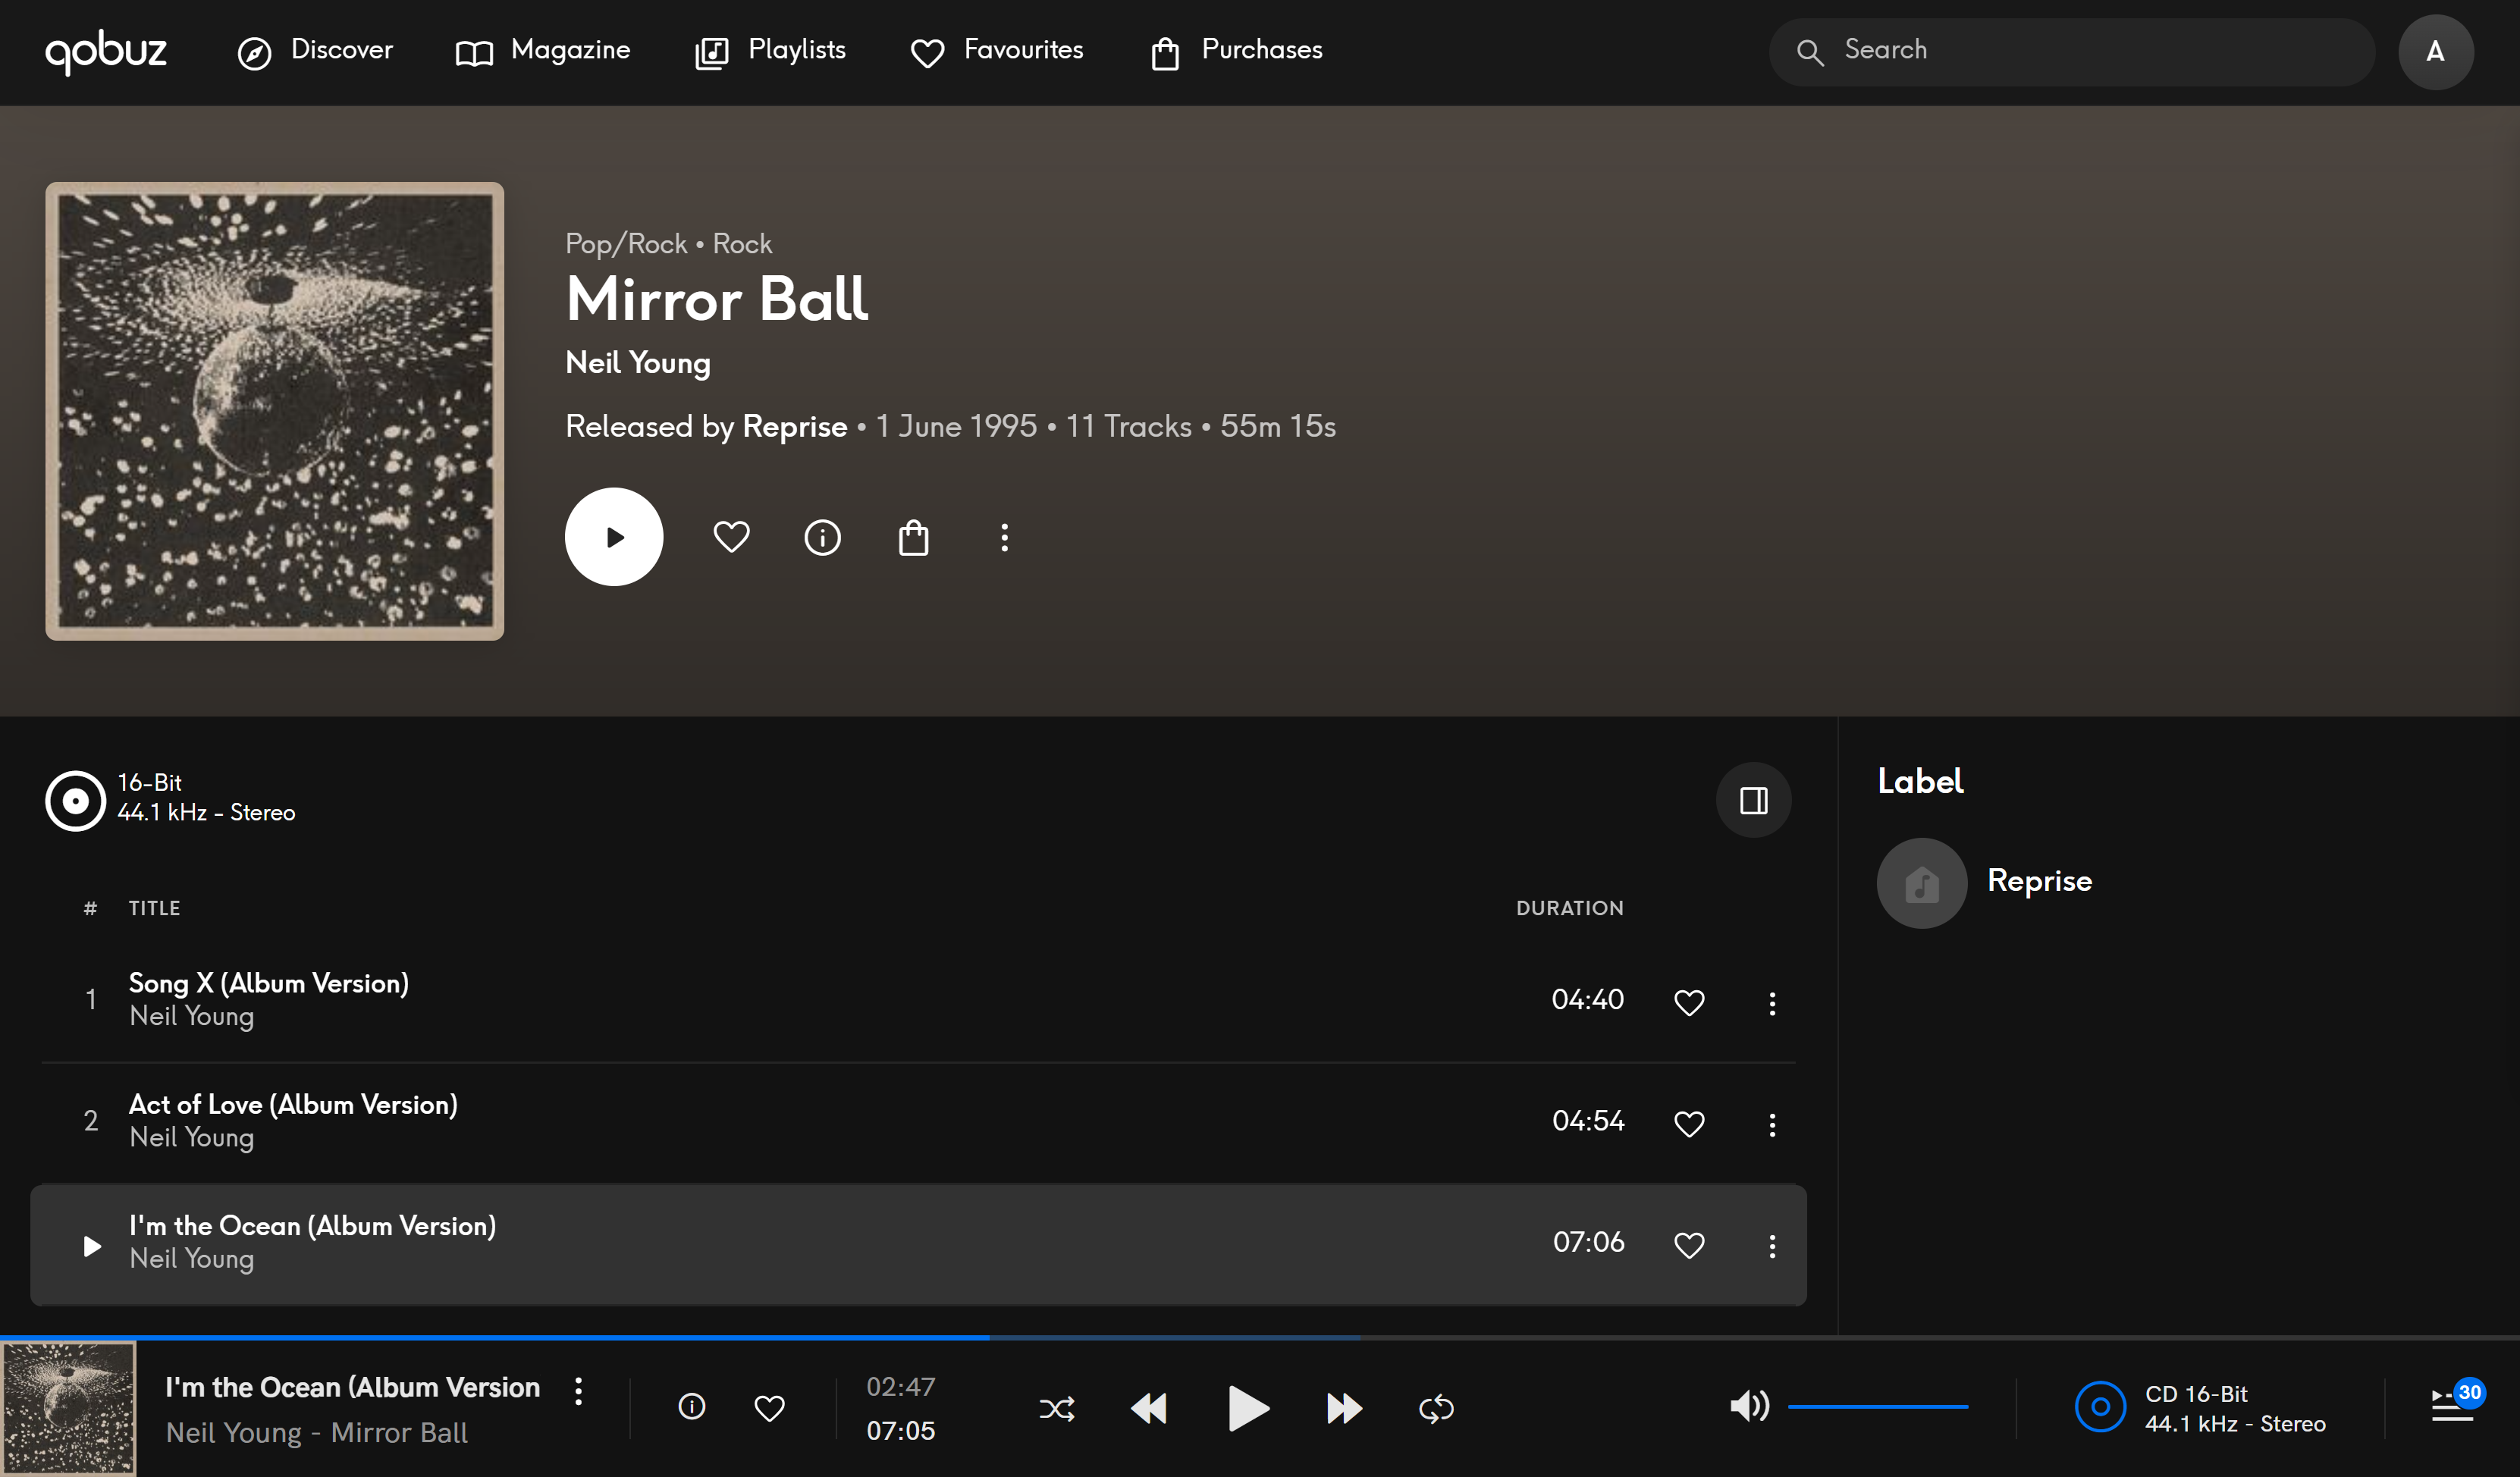
Task: Click Neil Young under Act of Love
Action: point(192,1138)
